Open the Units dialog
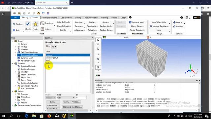Screen dimensions: 211x119 [x=46, y=29]
